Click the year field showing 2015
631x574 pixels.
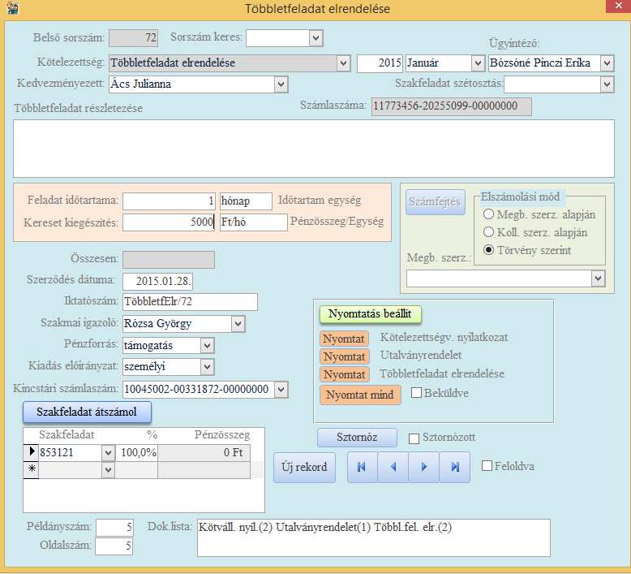(380, 63)
